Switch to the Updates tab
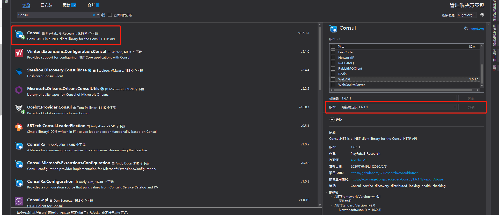Screen dimensions: 499x215 click(x=69, y=5)
